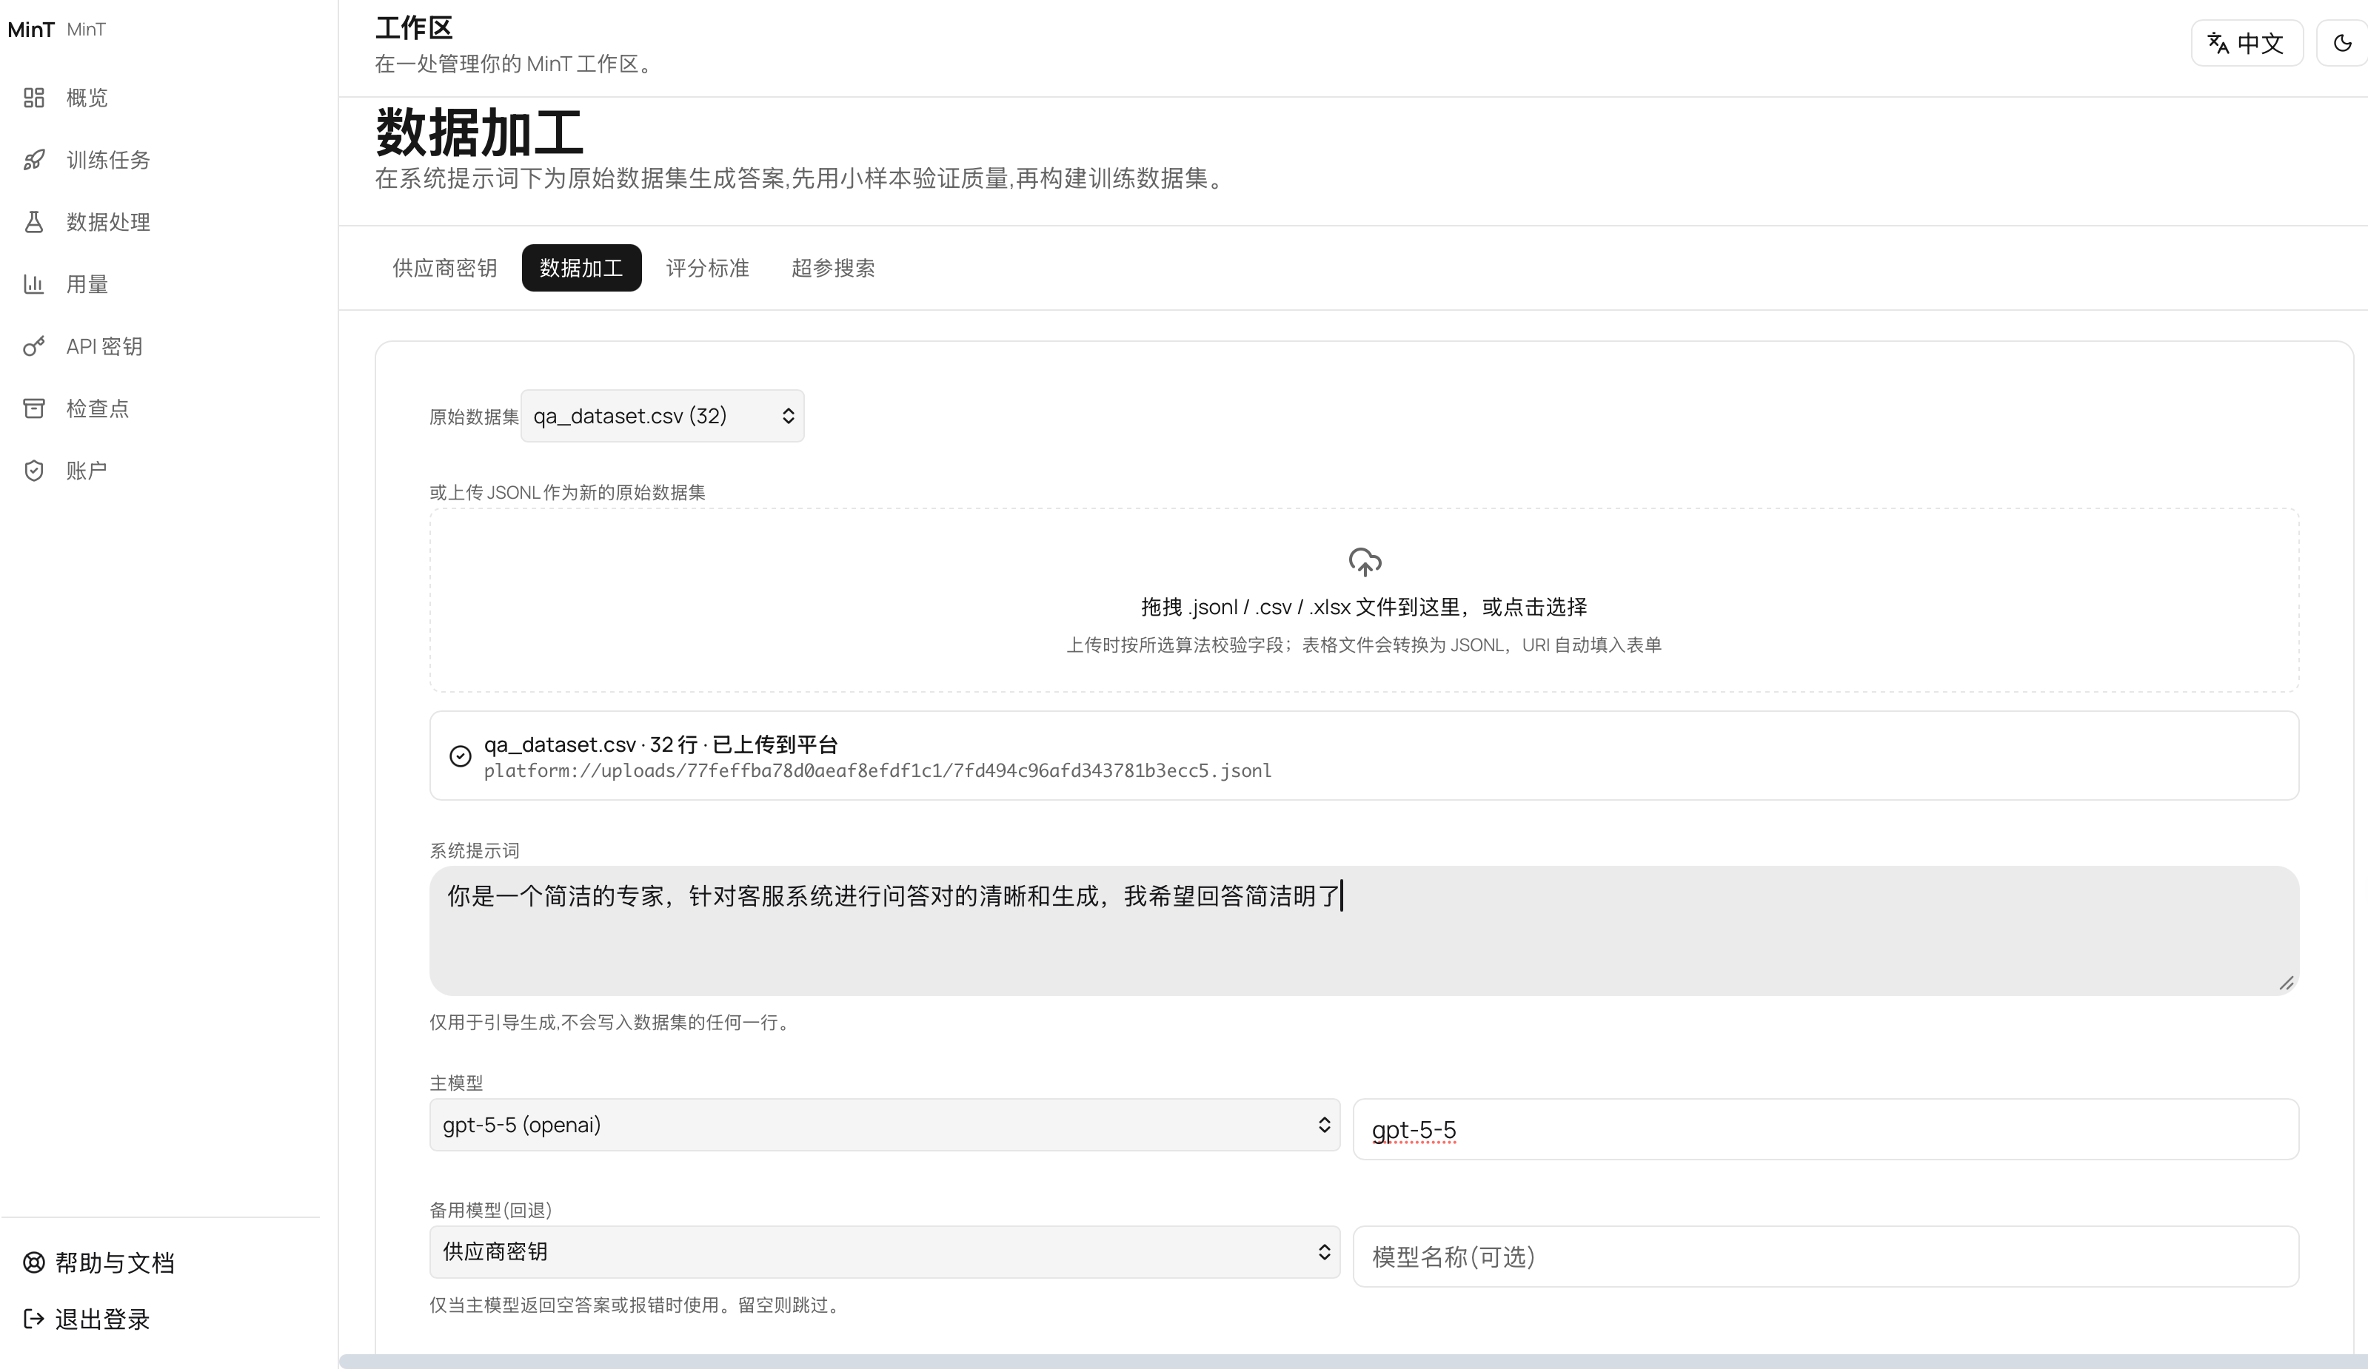Select the 数据加工 tab

582,269
